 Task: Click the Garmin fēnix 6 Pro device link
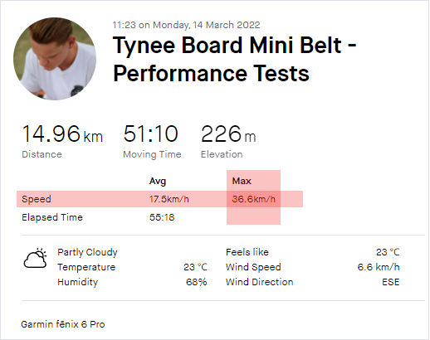tap(63, 324)
